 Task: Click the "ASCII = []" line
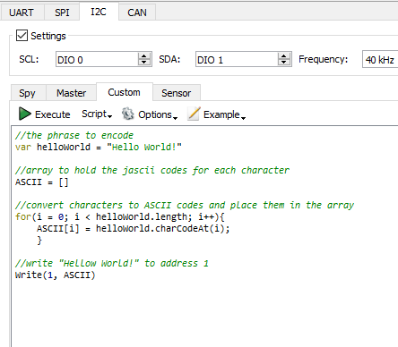click(42, 182)
